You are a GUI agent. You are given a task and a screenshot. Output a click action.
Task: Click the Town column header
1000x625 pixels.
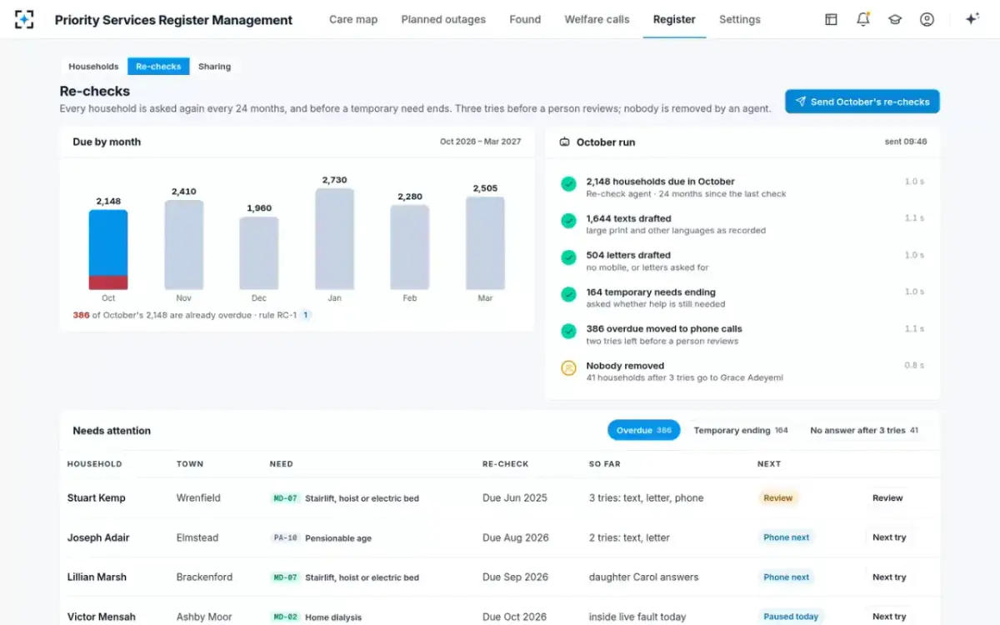pyautogui.click(x=190, y=464)
